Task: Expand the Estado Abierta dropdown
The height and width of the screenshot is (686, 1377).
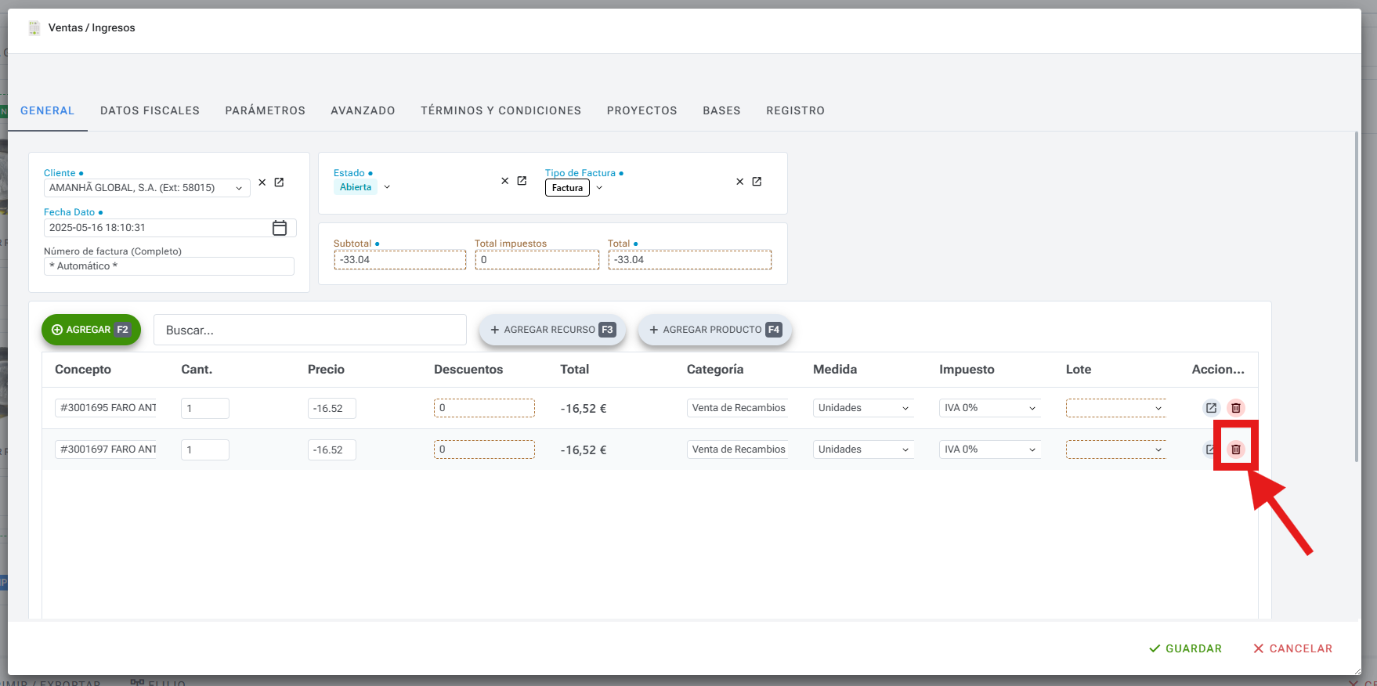Action: [x=387, y=187]
